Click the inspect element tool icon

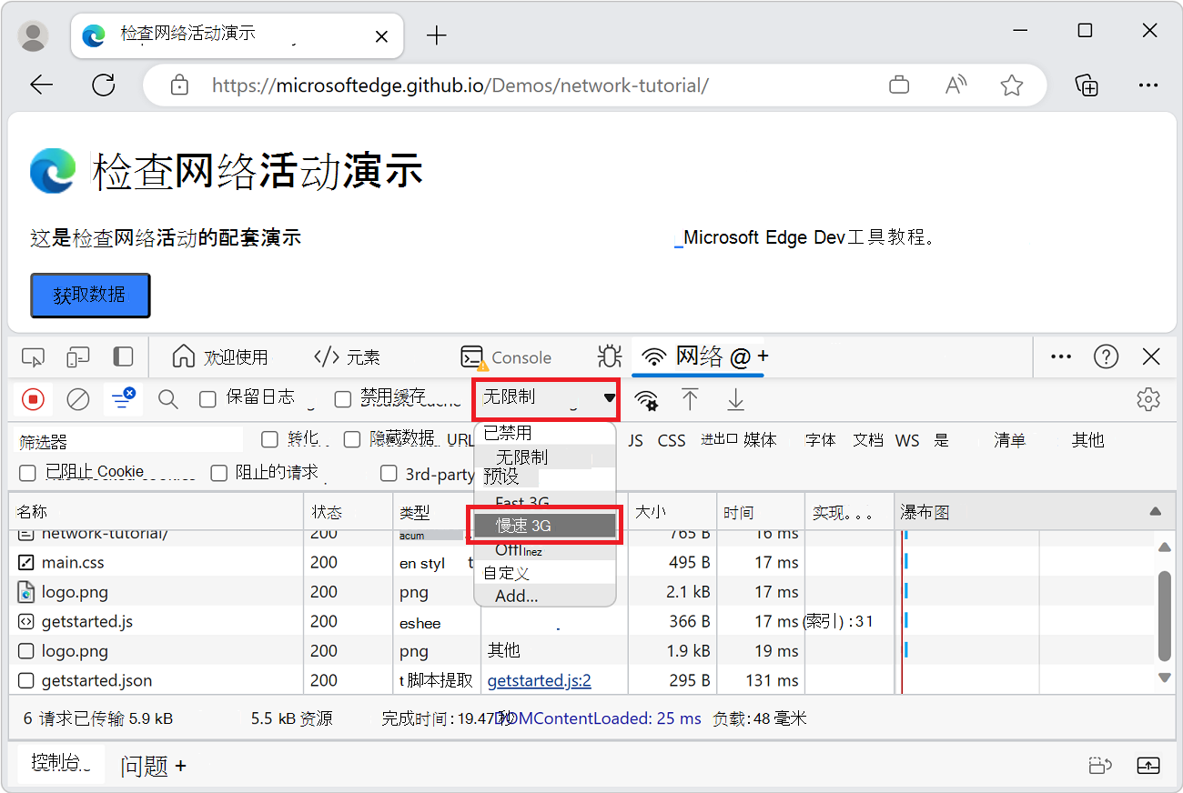click(x=34, y=356)
